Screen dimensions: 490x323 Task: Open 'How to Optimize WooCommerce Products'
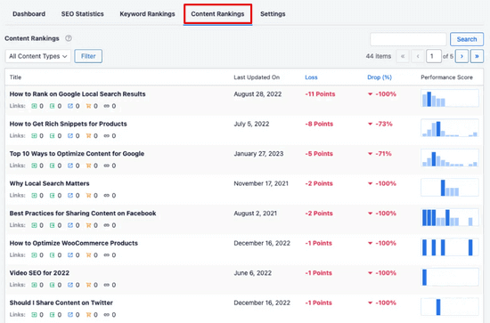(x=74, y=243)
